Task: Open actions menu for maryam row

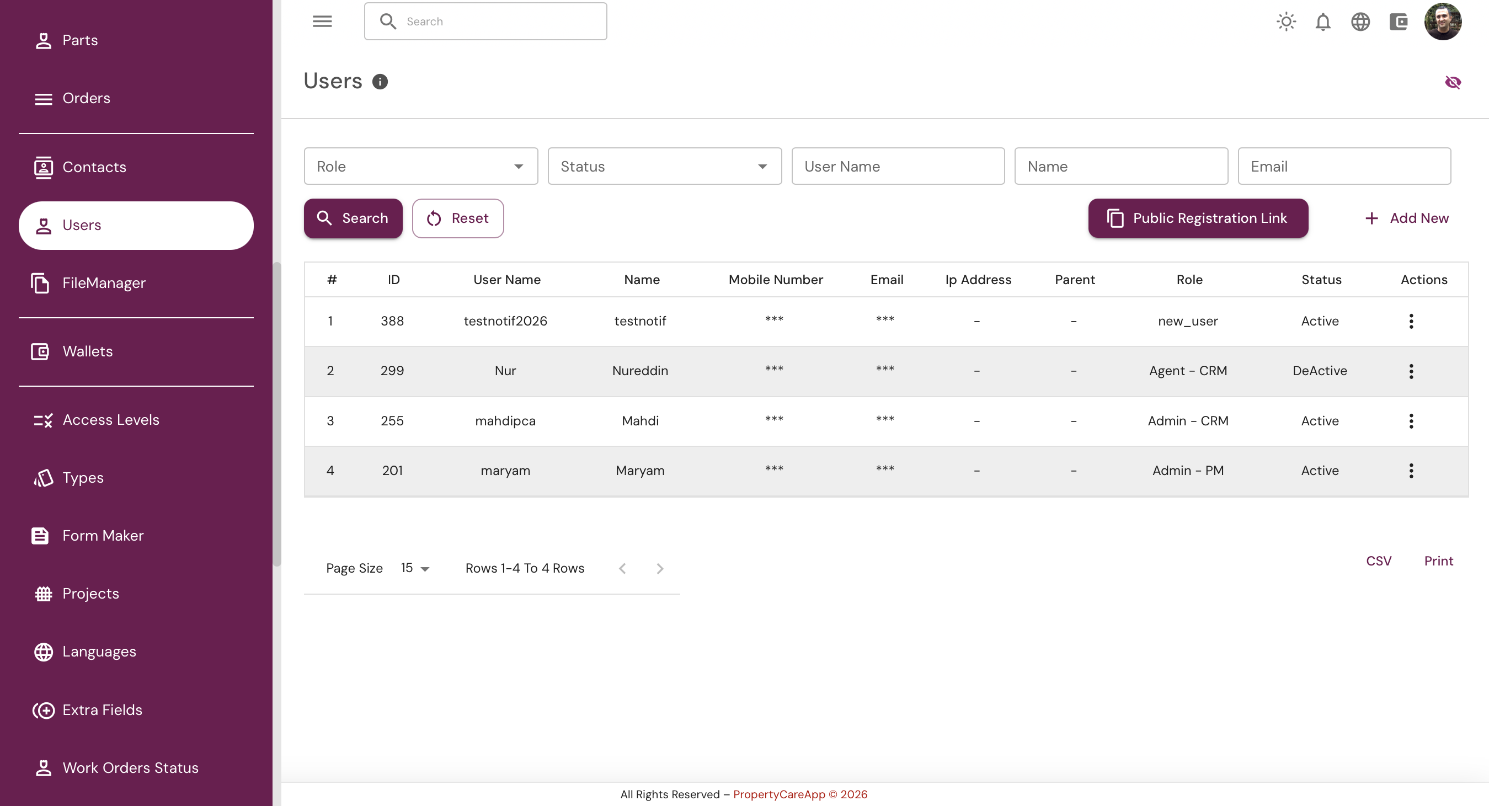Action: (x=1411, y=471)
